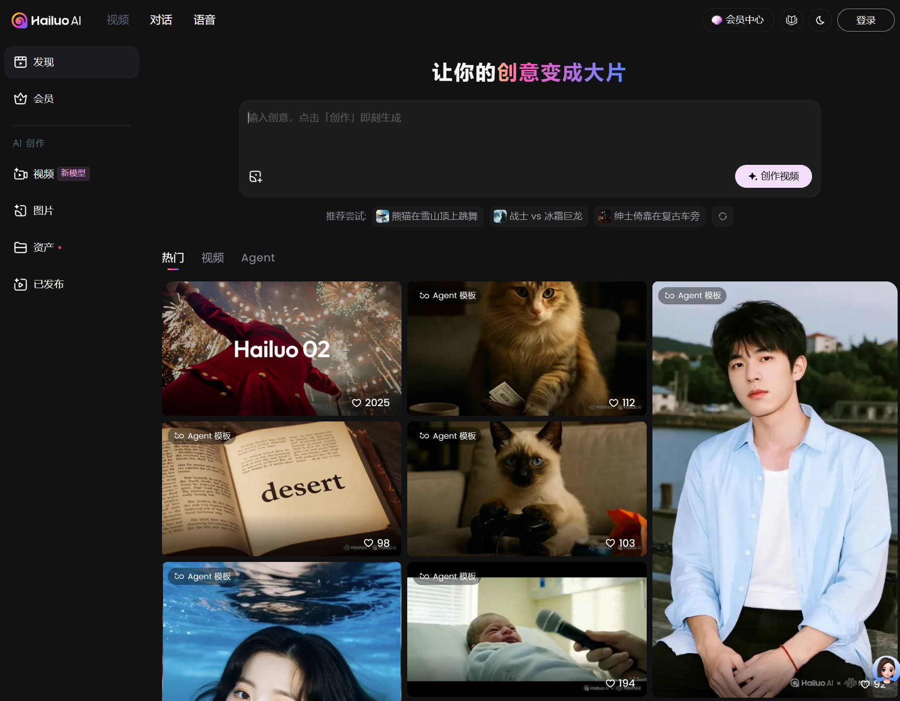
Task: Switch to the 语音 top navigation tab
Action: (x=204, y=20)
